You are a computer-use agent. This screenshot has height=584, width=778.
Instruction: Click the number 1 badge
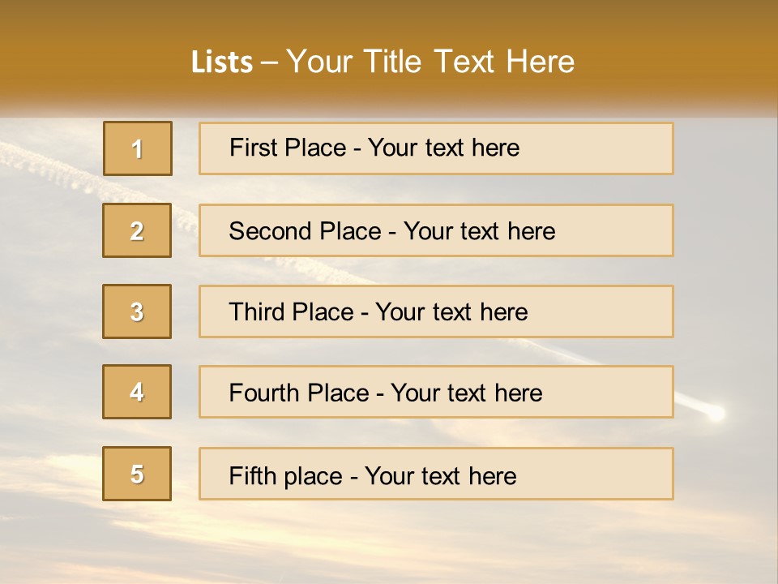click(x=138, y=148)
